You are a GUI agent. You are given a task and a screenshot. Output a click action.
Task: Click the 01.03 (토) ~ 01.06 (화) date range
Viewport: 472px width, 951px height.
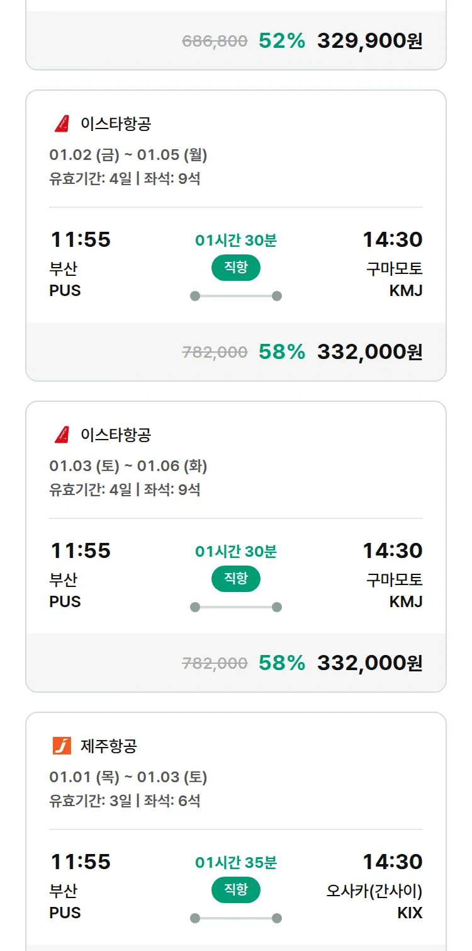point(128,466)
